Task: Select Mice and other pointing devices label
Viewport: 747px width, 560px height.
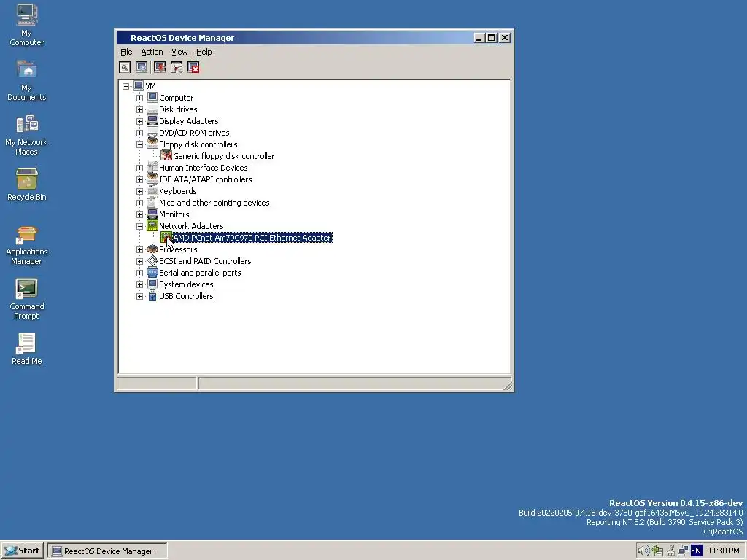Action: pos(214,203)
